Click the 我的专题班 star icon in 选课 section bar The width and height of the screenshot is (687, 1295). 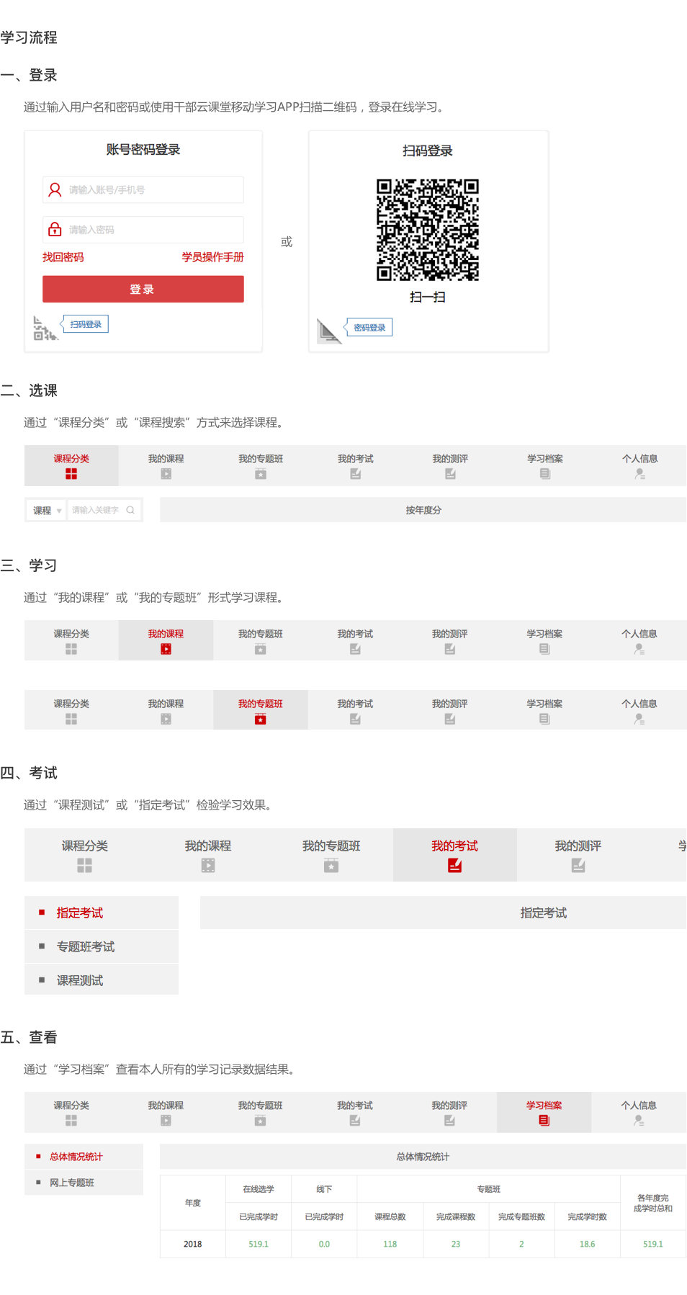click(x=261, y=474)
